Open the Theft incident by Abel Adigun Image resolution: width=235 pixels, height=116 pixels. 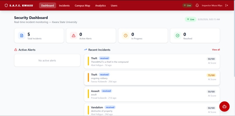152,61
